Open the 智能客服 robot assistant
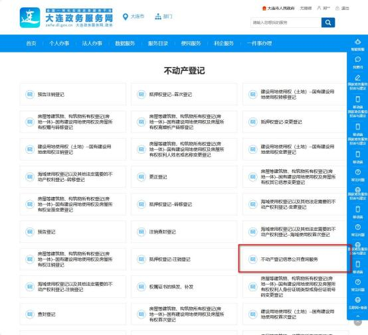The width and height of the screenshot is (368, 335). (x=357, y=42)
